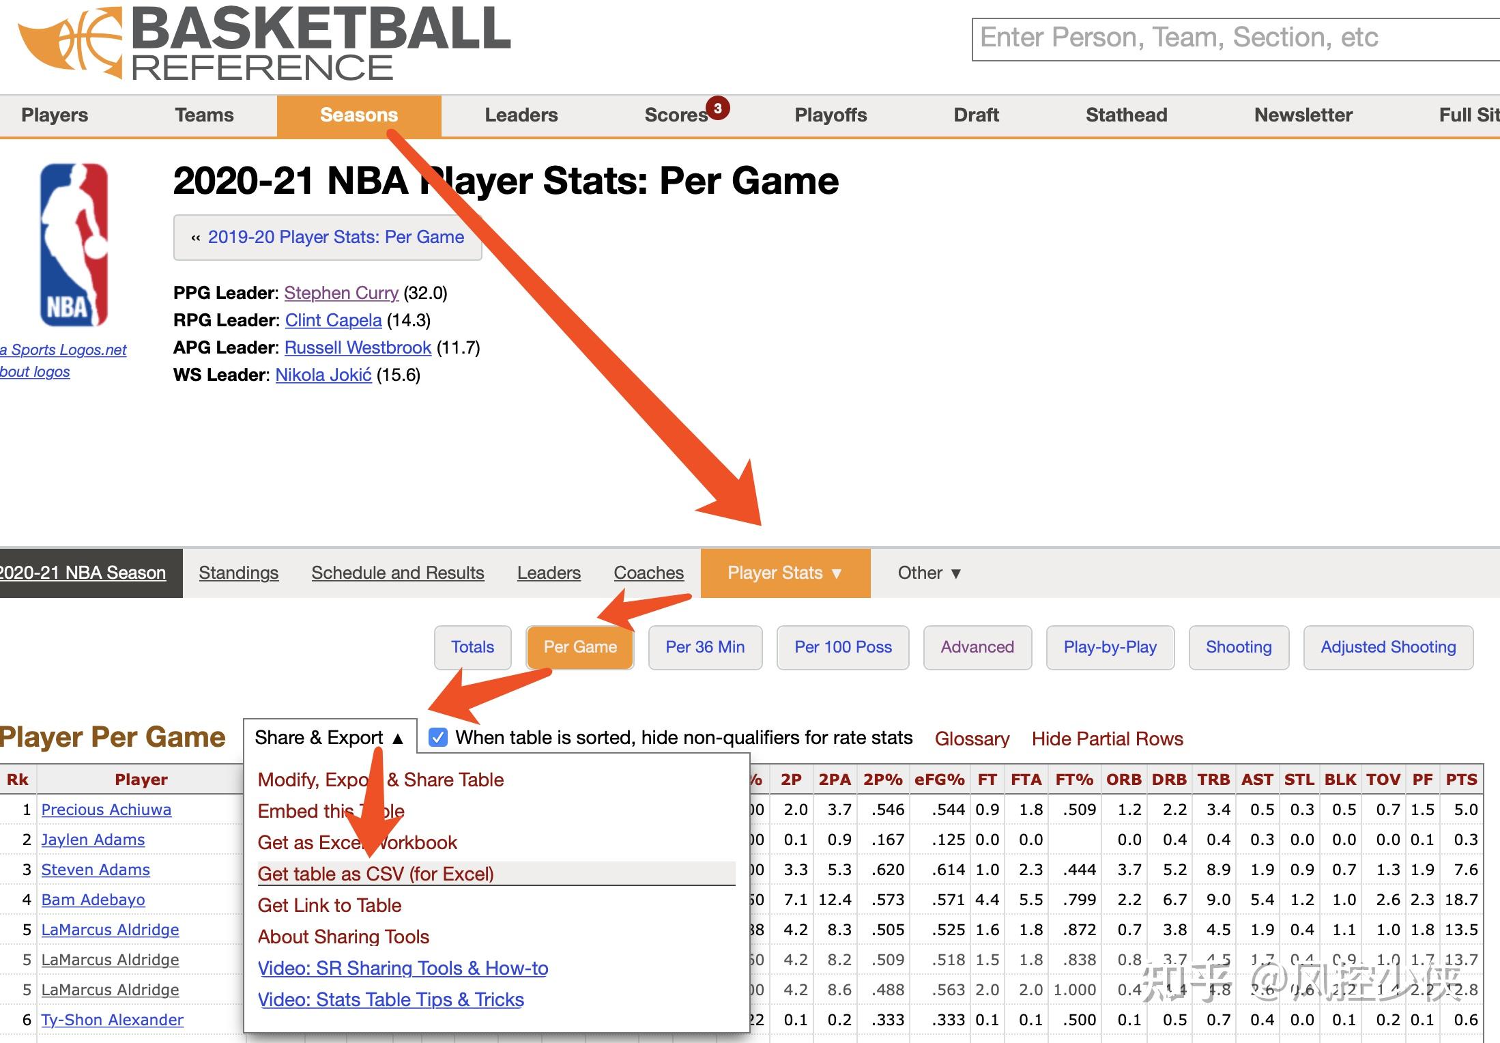Open Steven Adams' player page
This screenshot has height=1043, width=1500.
point(96,870)
